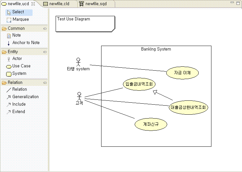Close the newfile.ucd tab
This screenshot has height=172, width=242.
33,4
